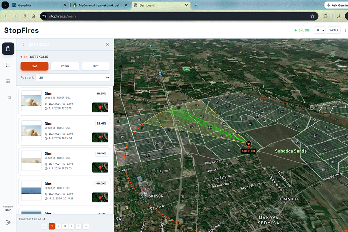Select the Sve filter button
Image resolution: width=348 pixels, height=232 pixels.
pyautogui.click(x=34, y=66)
